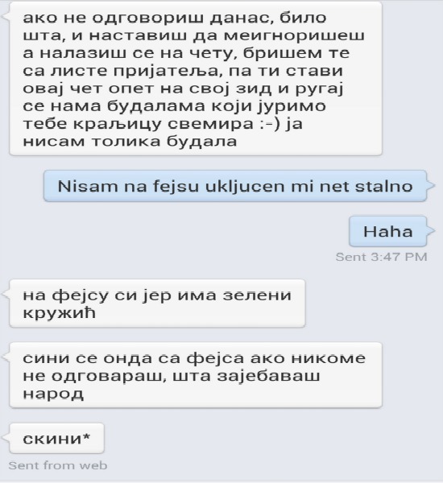Tap the "Nisam na fejsu ukljucen mi net stalno" bubble

[x=235, y=186]
